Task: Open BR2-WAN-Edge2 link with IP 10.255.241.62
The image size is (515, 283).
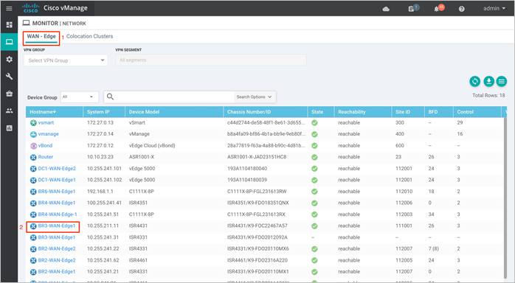Action: (x=57, y=260)
